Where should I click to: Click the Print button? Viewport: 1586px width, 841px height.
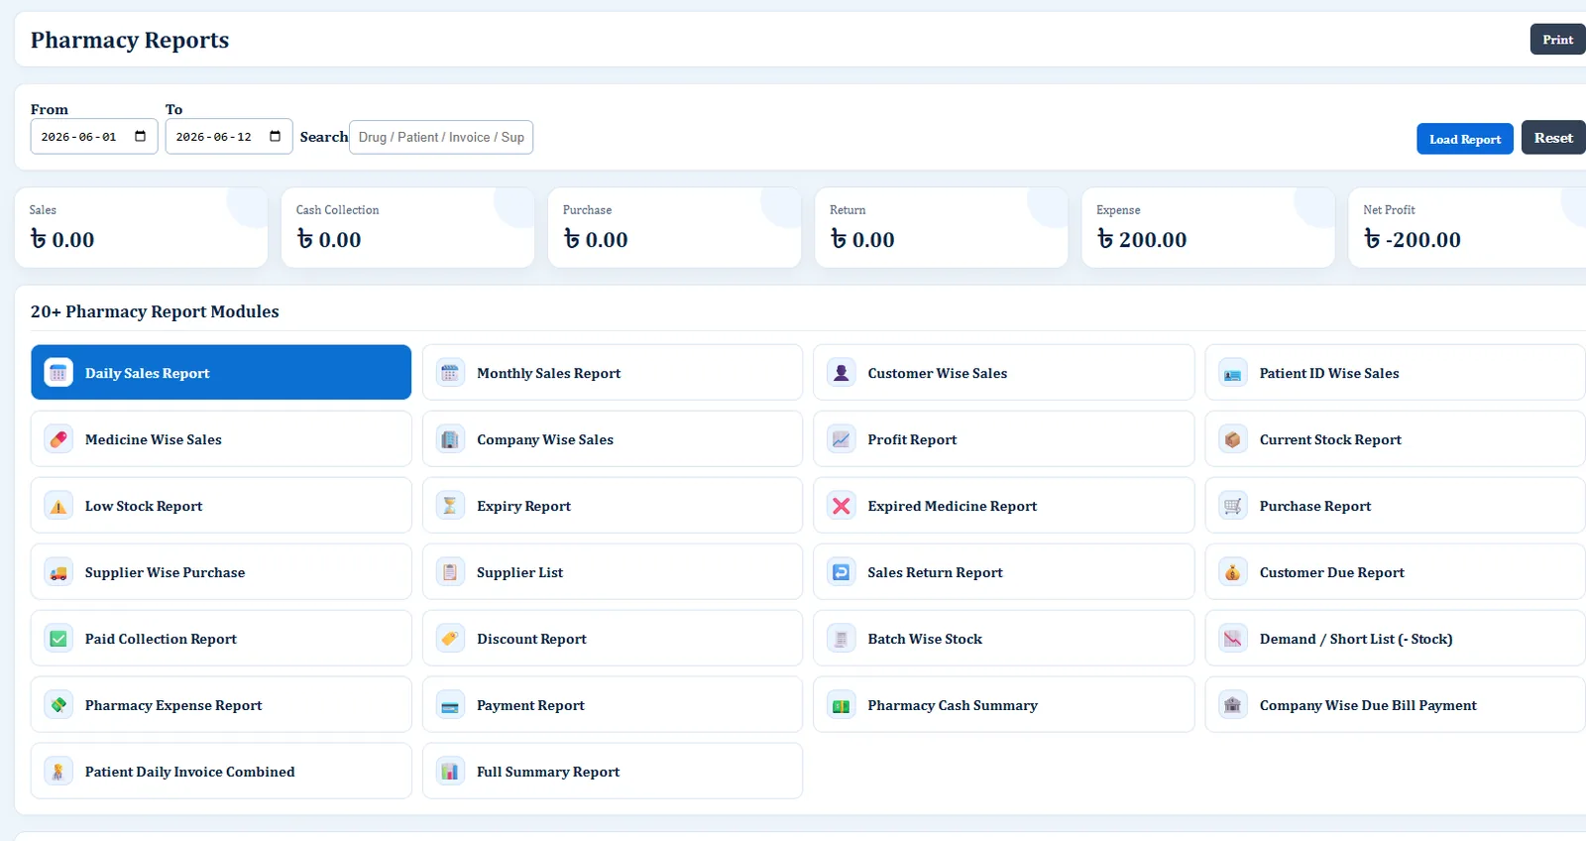pyautogui.click(x=1557, y=40)
